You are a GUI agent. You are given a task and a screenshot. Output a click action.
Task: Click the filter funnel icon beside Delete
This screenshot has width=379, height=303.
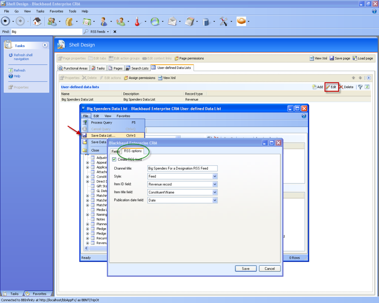360,87
